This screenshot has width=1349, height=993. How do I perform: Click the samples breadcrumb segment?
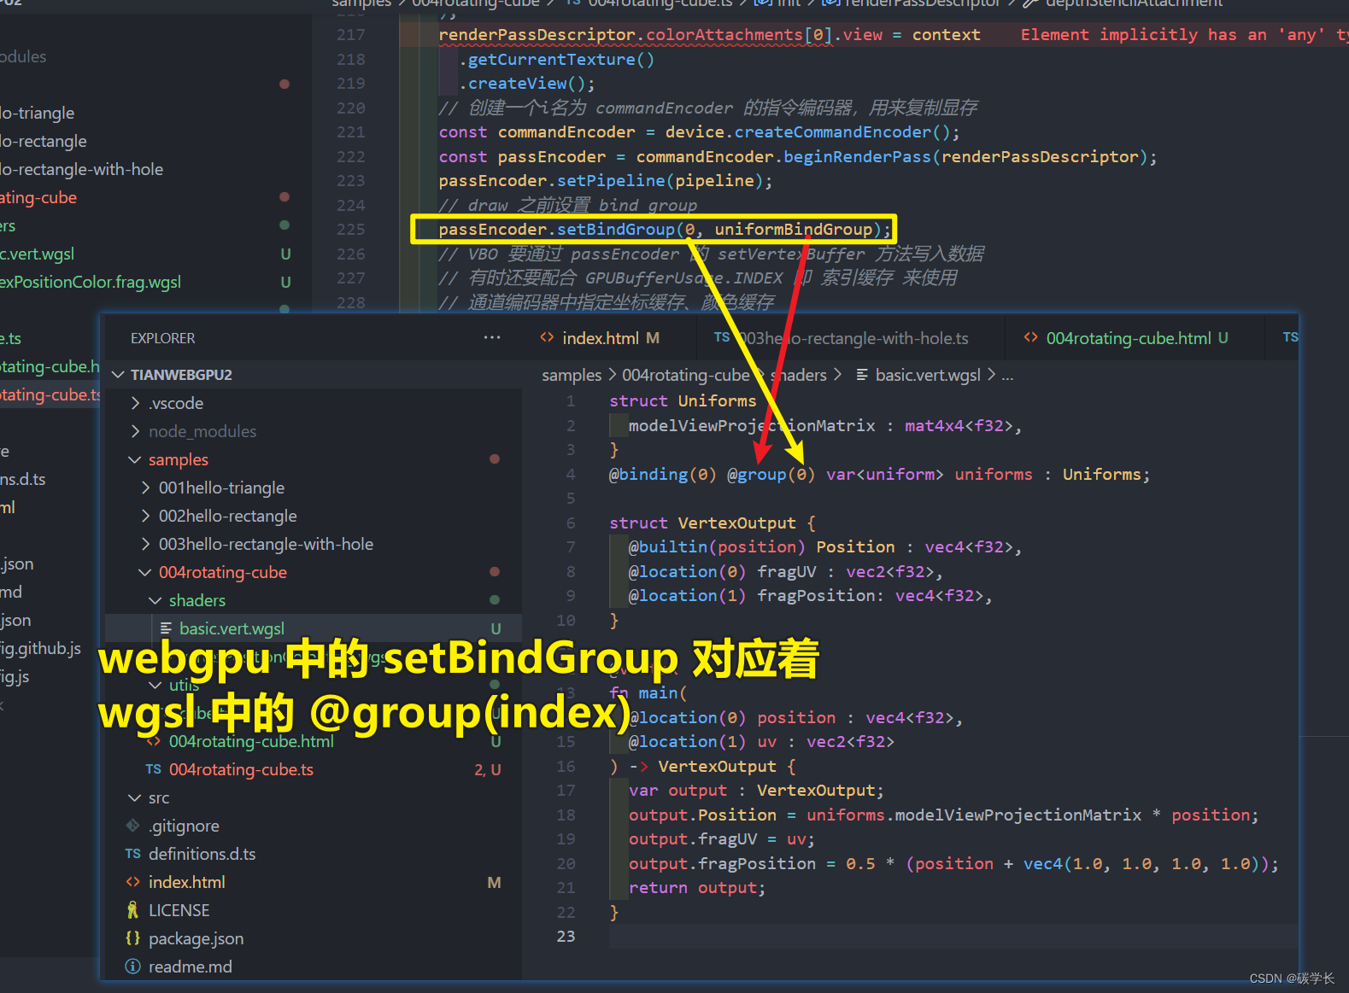click(x=572, y=375)
